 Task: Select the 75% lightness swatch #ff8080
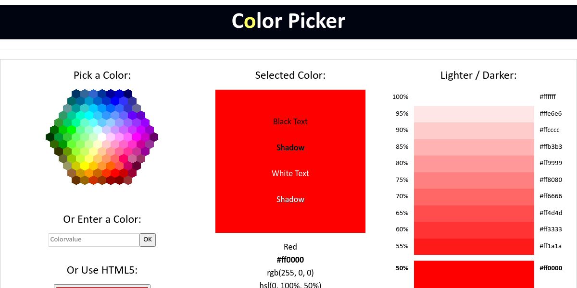click(474, 180)
